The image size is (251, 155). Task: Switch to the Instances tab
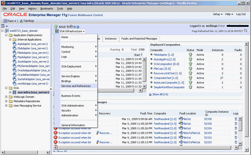(110, 39)
